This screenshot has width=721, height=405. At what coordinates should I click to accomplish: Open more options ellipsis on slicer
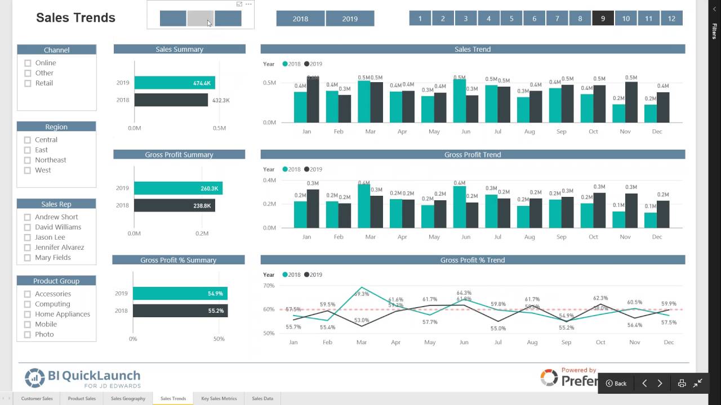tap(248, 4)
